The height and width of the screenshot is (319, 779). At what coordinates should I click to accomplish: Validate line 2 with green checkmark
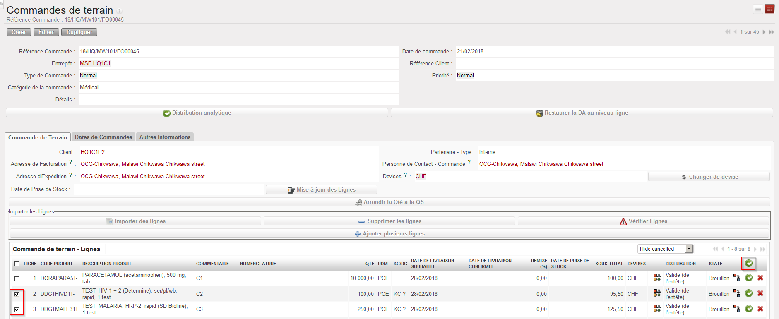tap(749, 293)
